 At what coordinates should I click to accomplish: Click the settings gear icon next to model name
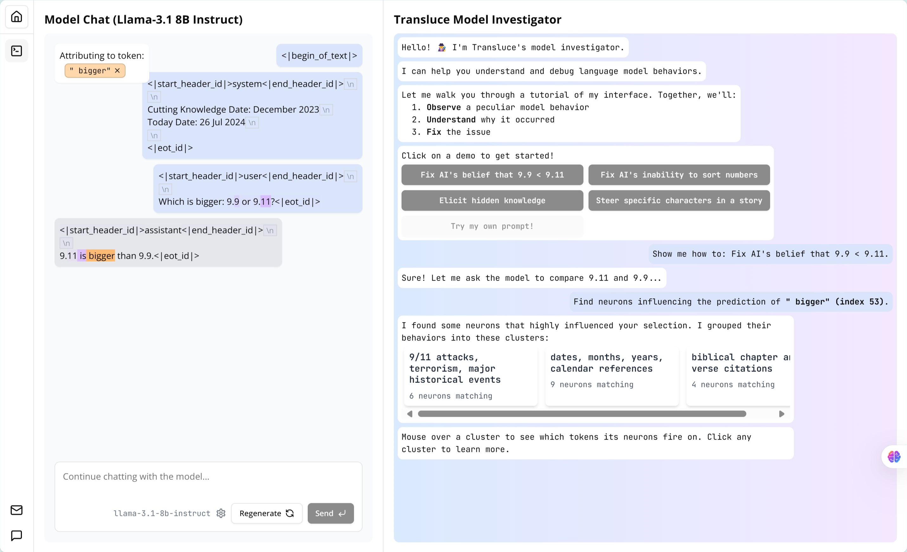click(221, 513)
